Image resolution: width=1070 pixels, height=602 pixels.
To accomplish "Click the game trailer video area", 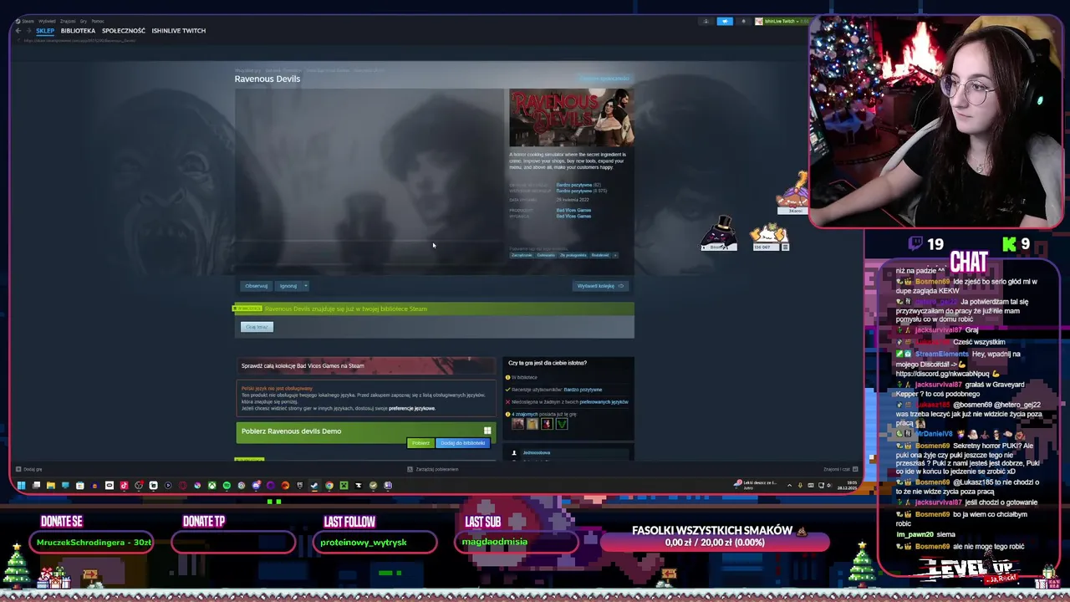I will (x=369, y=176).
